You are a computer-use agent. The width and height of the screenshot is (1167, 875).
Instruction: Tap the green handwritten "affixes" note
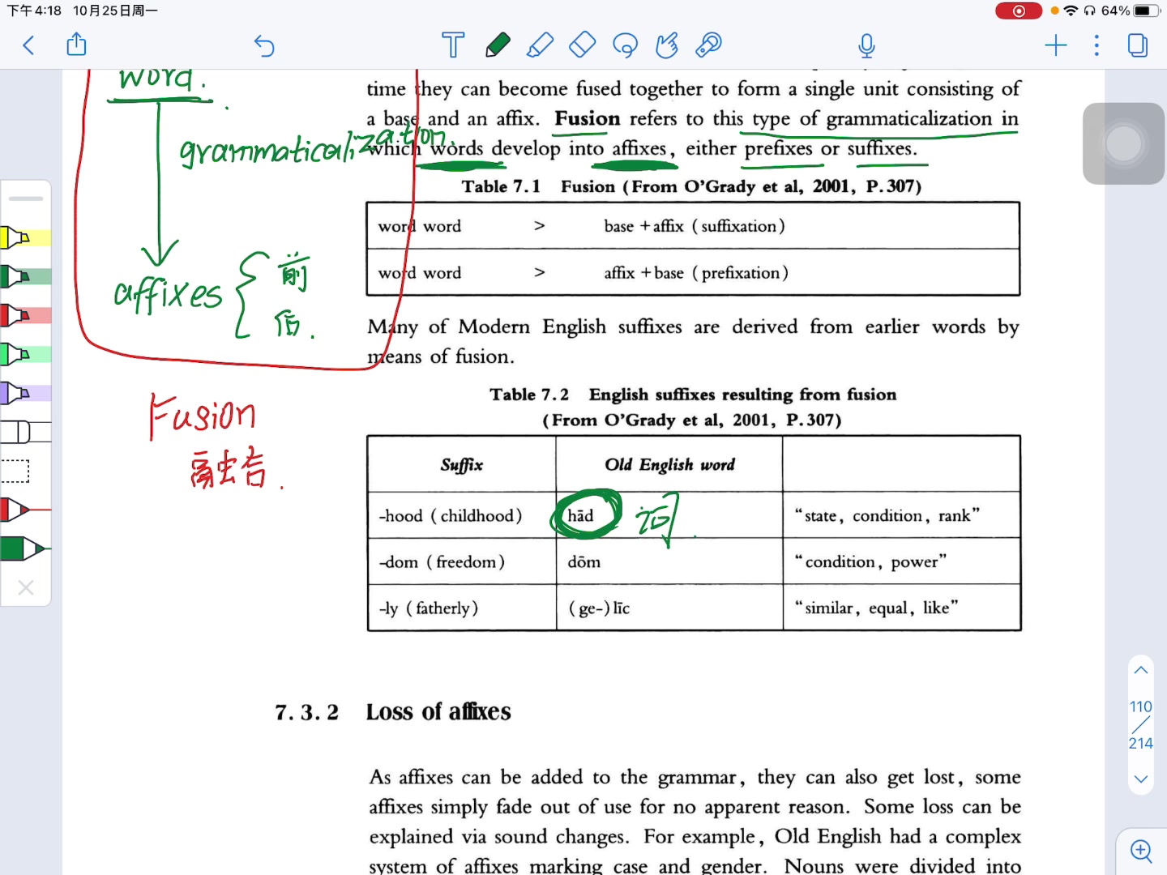pyautogui.click(x=168, y=293)
